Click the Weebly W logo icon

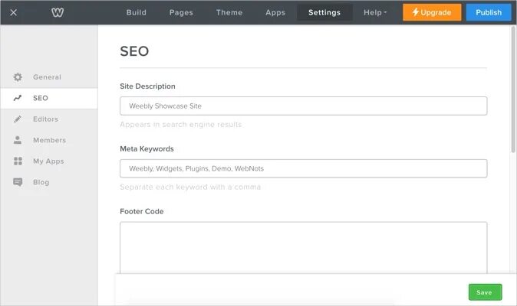[58, 12]
